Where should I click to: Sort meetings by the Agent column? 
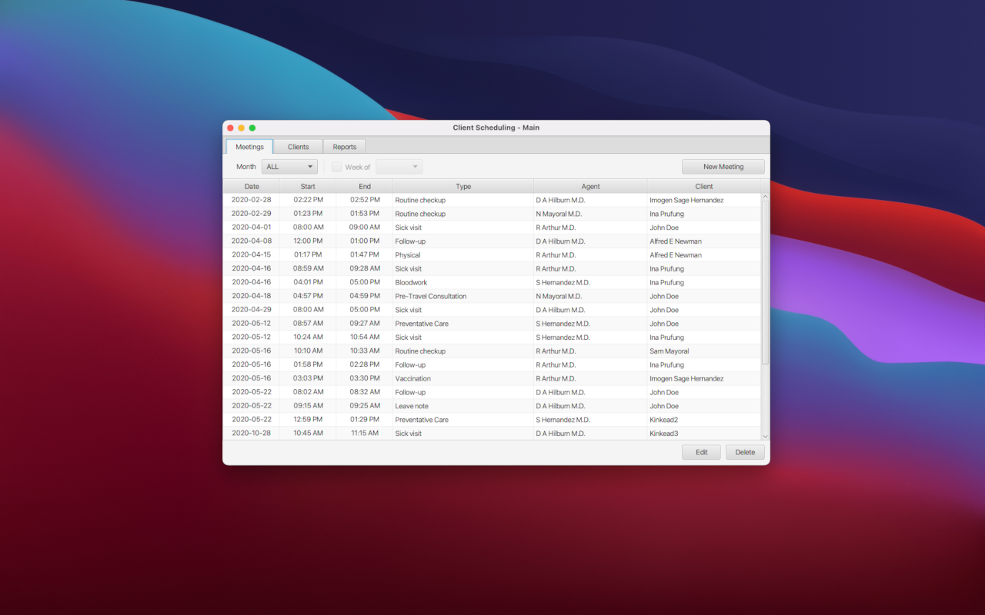[590, 186]
